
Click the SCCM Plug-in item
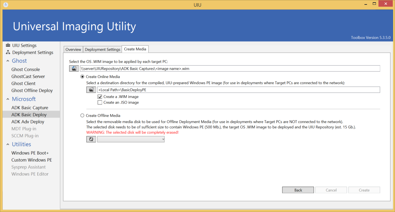tap(25, 136)
